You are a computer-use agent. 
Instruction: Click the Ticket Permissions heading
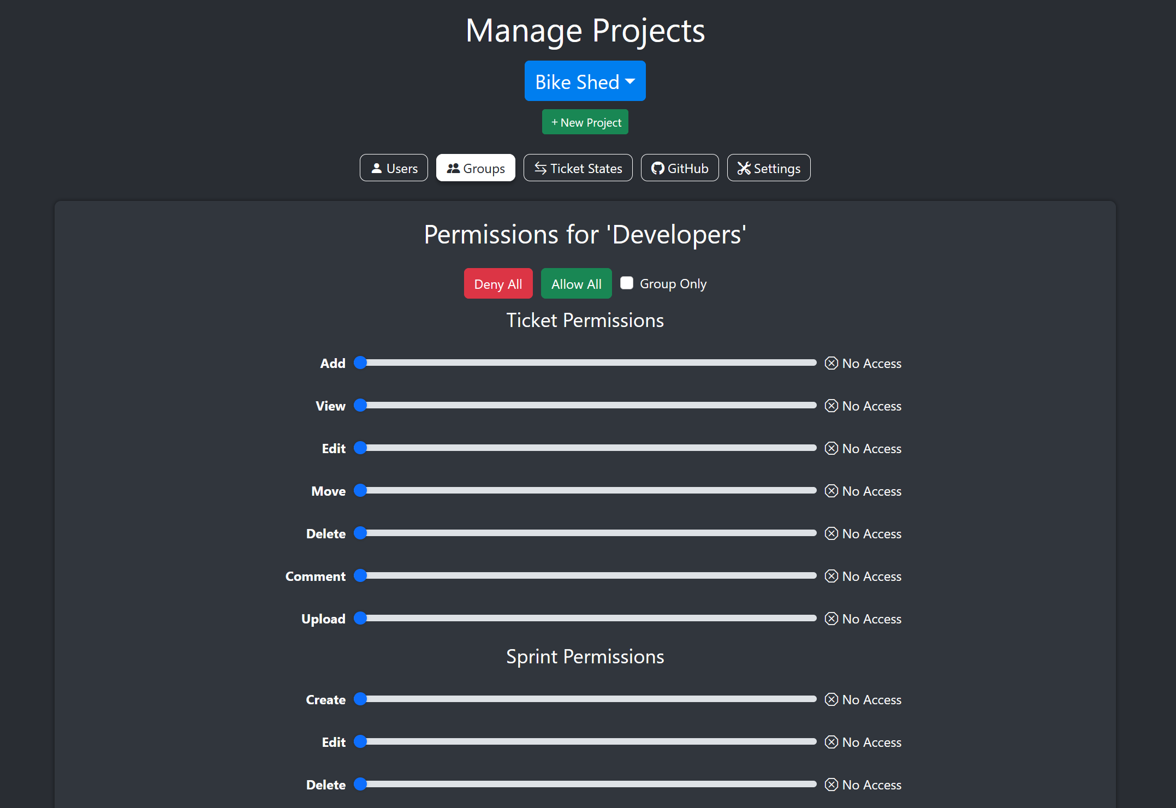coord(585,320)
